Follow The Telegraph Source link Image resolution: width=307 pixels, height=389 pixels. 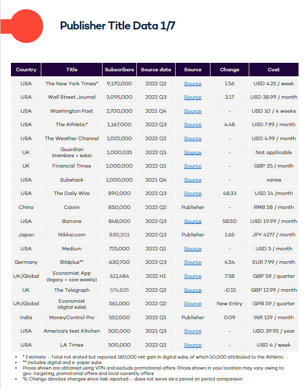pyautogui.click(x=193, y=290)
